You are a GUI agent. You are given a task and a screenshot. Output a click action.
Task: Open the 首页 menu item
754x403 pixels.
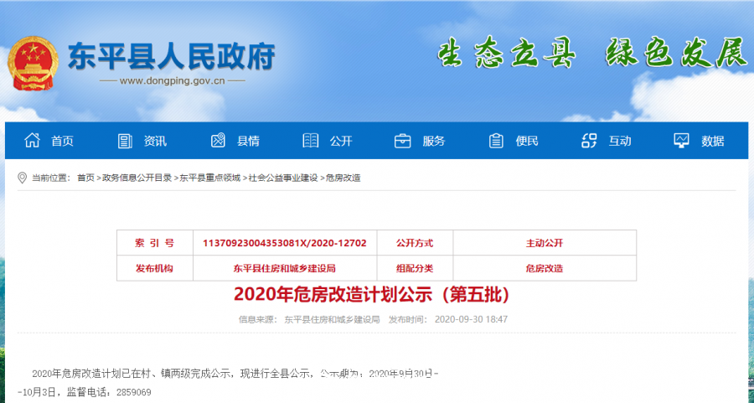(63, 141)
